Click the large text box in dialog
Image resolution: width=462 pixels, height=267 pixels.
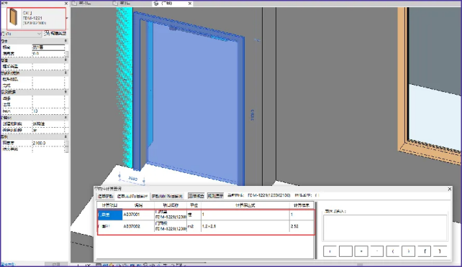(385, 228)
